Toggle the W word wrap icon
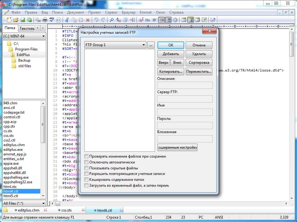This screenshot has height=222, width=297. click(x=155, y=20)
